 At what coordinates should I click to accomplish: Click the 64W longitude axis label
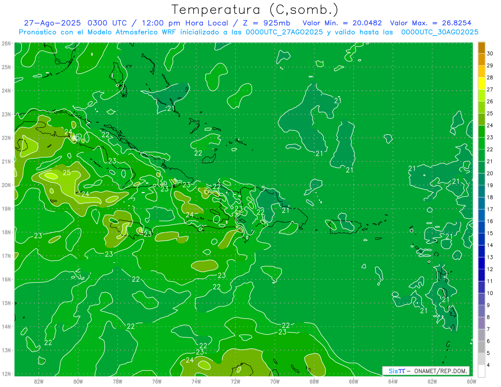pos(393,381)
